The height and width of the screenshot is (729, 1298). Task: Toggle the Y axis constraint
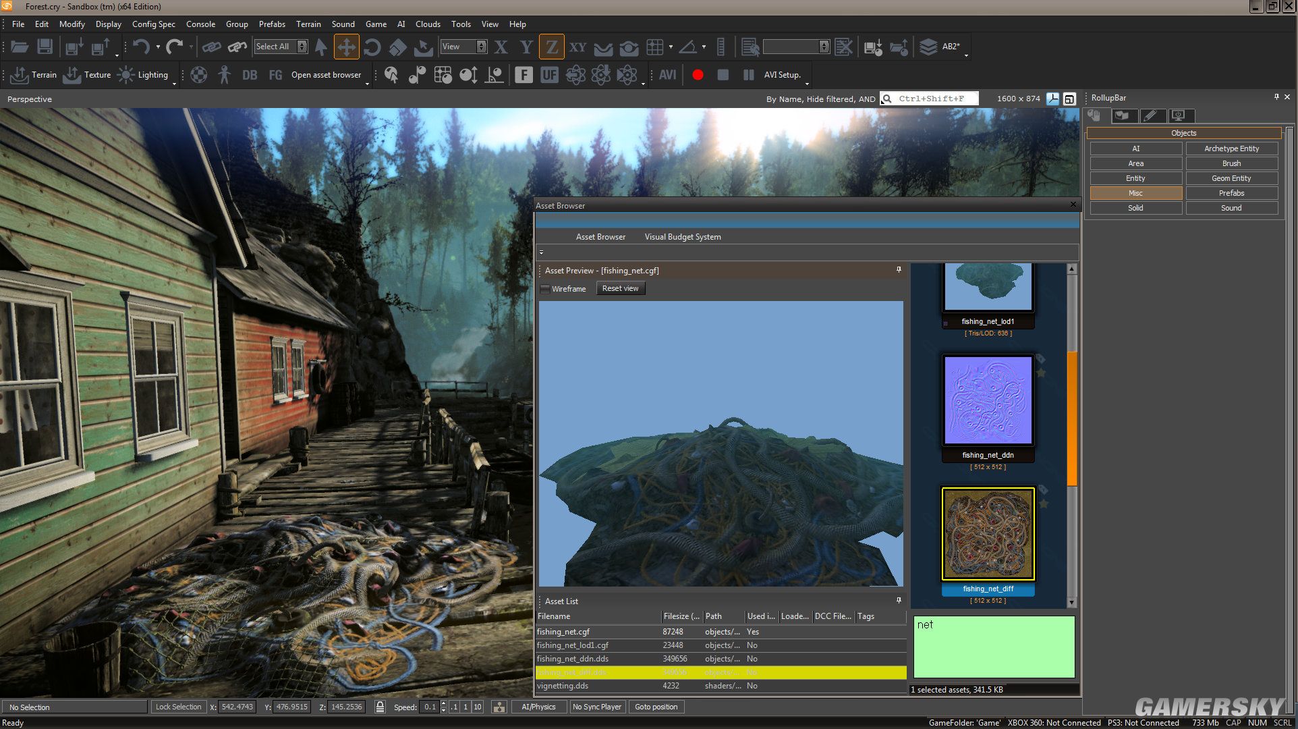526,47
